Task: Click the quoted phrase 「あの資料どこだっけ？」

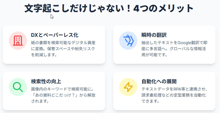Action: [55, 95]
